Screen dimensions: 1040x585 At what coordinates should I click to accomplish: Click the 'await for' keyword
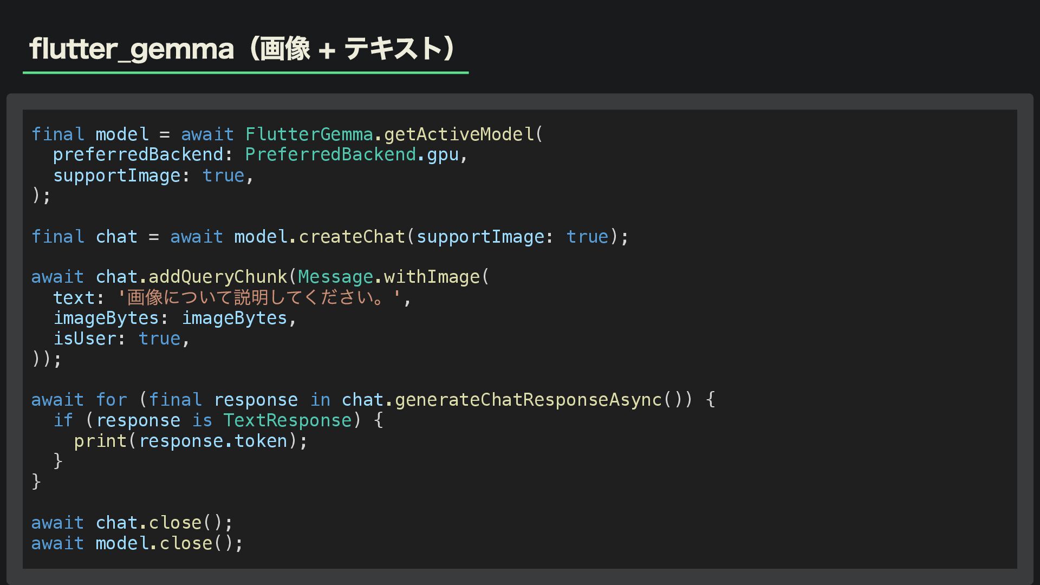point(79,400)
